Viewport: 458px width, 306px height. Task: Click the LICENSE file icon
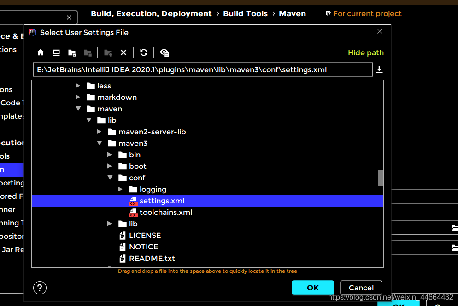(x=123, y=236)
